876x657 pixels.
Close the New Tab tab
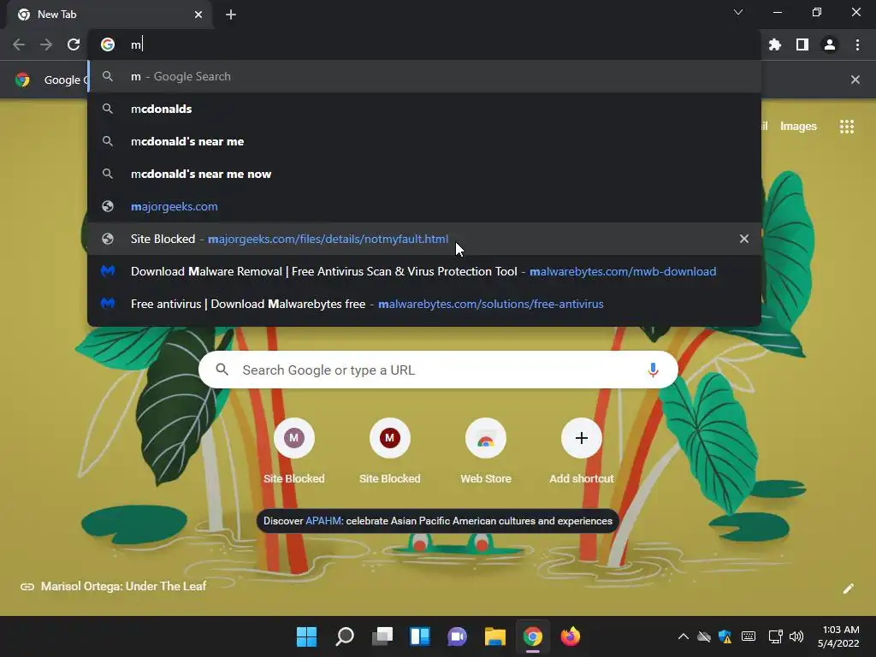click(x=198, y=15)
